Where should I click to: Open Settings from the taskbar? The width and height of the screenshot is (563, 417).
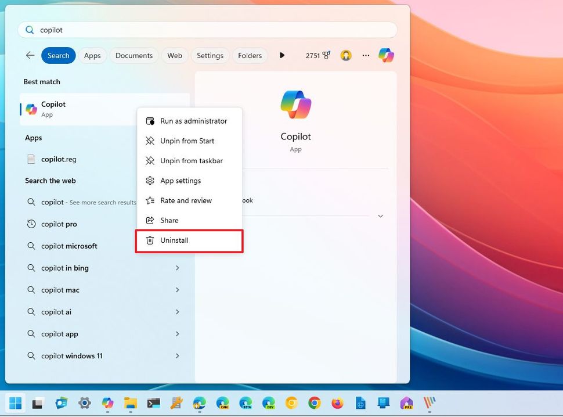click(x=84, y=402)
